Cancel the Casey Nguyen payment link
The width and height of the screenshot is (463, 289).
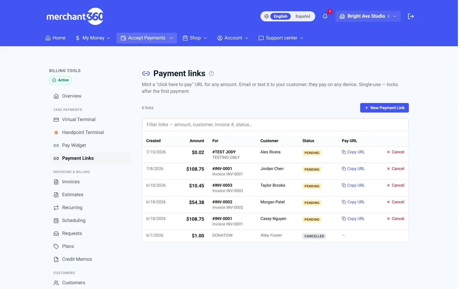click(395, 219)
